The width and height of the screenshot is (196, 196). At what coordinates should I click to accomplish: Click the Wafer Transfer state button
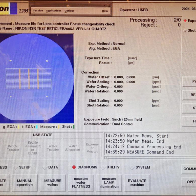coord(53,148)
